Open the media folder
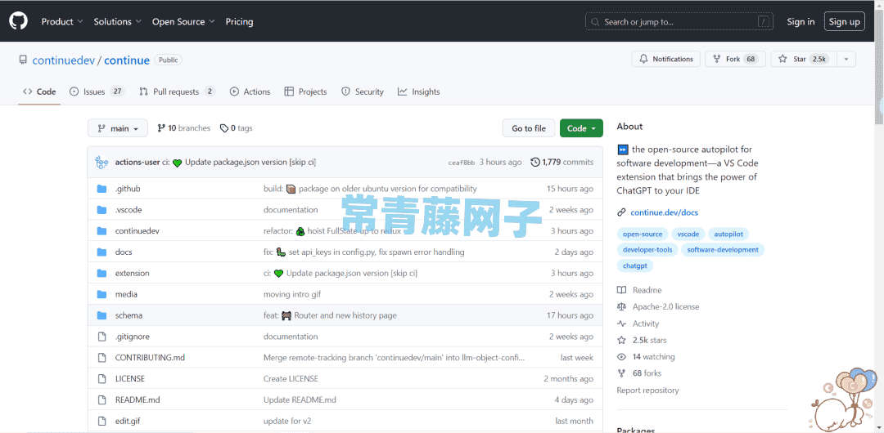The height and width of the screenshot is (433, 884). [126, 294]
